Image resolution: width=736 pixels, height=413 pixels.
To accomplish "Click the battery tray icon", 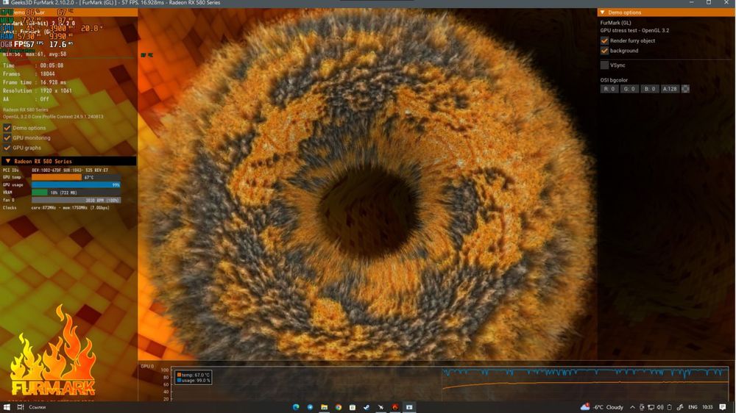I will pos(669,407).
